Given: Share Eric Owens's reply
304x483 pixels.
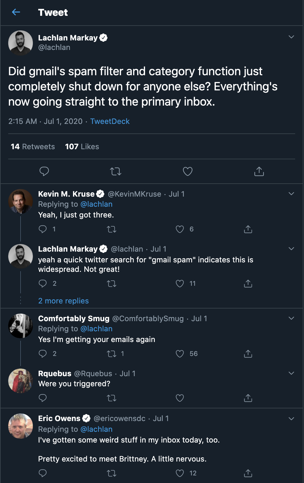Looking at the screenshot, I should click(248, 473).
